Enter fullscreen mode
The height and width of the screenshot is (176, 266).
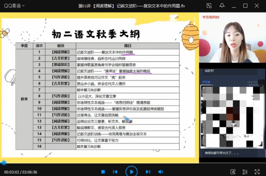[257, 172]
